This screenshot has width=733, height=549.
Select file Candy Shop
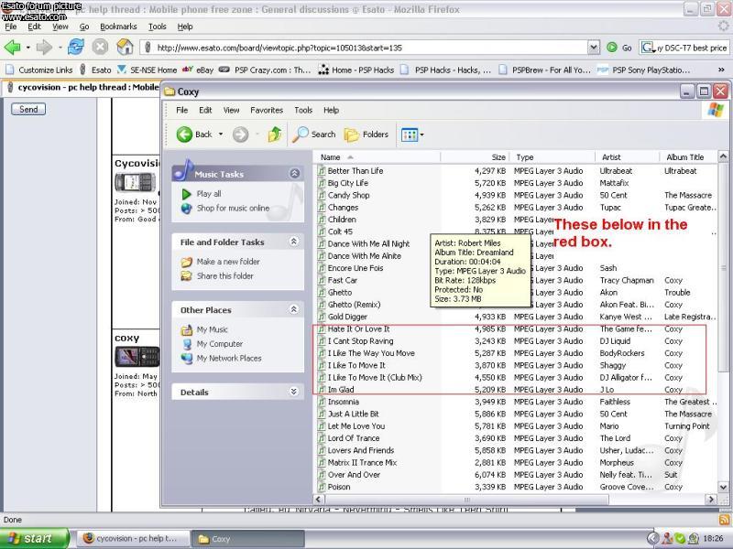tap(348, 195)
